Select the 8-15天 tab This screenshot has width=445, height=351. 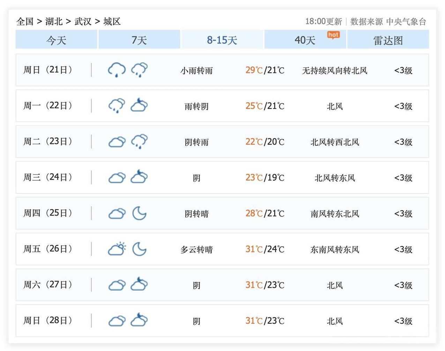(x=222, y=40)
